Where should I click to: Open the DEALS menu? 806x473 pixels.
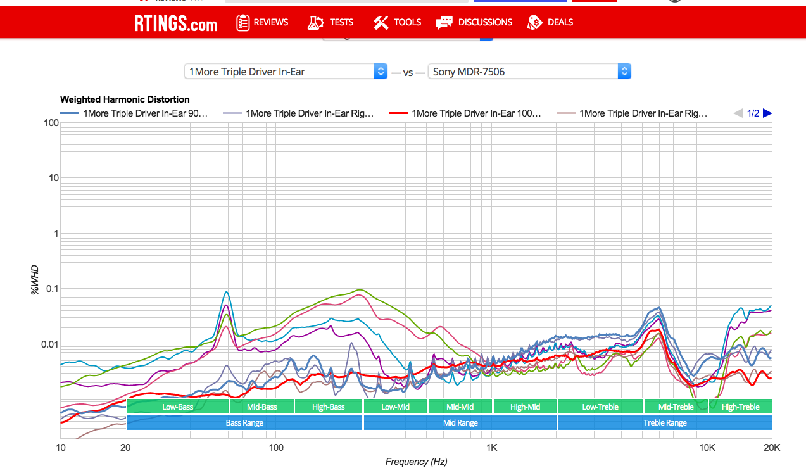coord(560,22)
